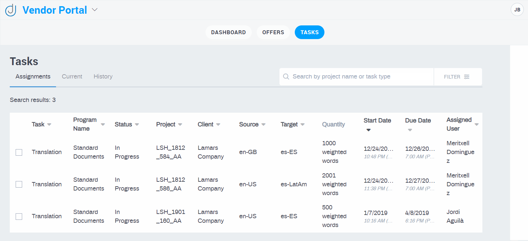Click project LSH_1812_586_AA
528x241 pixels.
point(171,184)
